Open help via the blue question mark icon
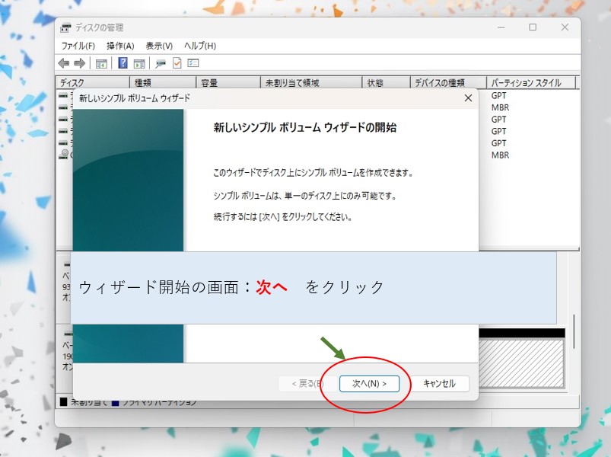Screen dimensions: 611x457 [123, 63]
